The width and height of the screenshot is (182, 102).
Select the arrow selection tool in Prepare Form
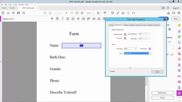click(52, 19)
